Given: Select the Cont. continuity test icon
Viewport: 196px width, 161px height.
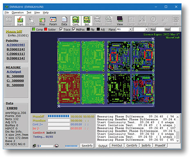Looking at the screenshot, I should tap(76, 21).
